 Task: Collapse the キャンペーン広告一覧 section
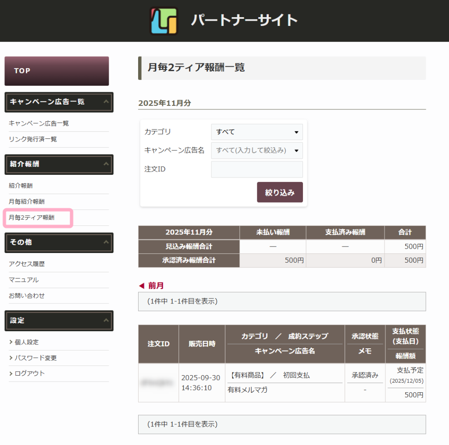(x=105, y=102)
